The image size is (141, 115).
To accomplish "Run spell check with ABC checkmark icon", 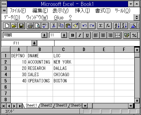I will coord(45,26).
